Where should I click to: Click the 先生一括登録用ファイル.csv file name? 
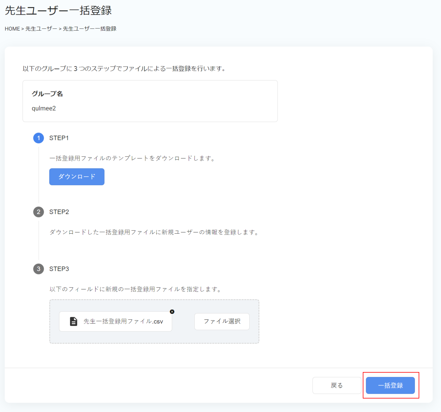123,321
